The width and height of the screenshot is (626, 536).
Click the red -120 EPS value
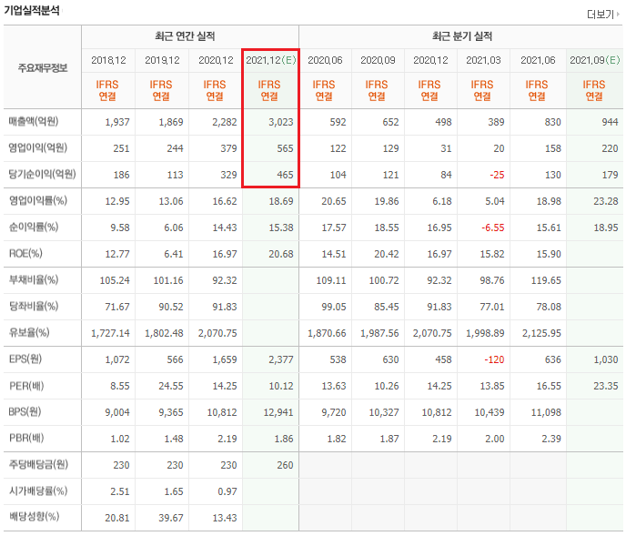[x=494, y=359]
